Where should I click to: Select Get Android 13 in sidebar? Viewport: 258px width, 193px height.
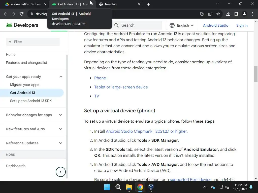click(32, 93)
